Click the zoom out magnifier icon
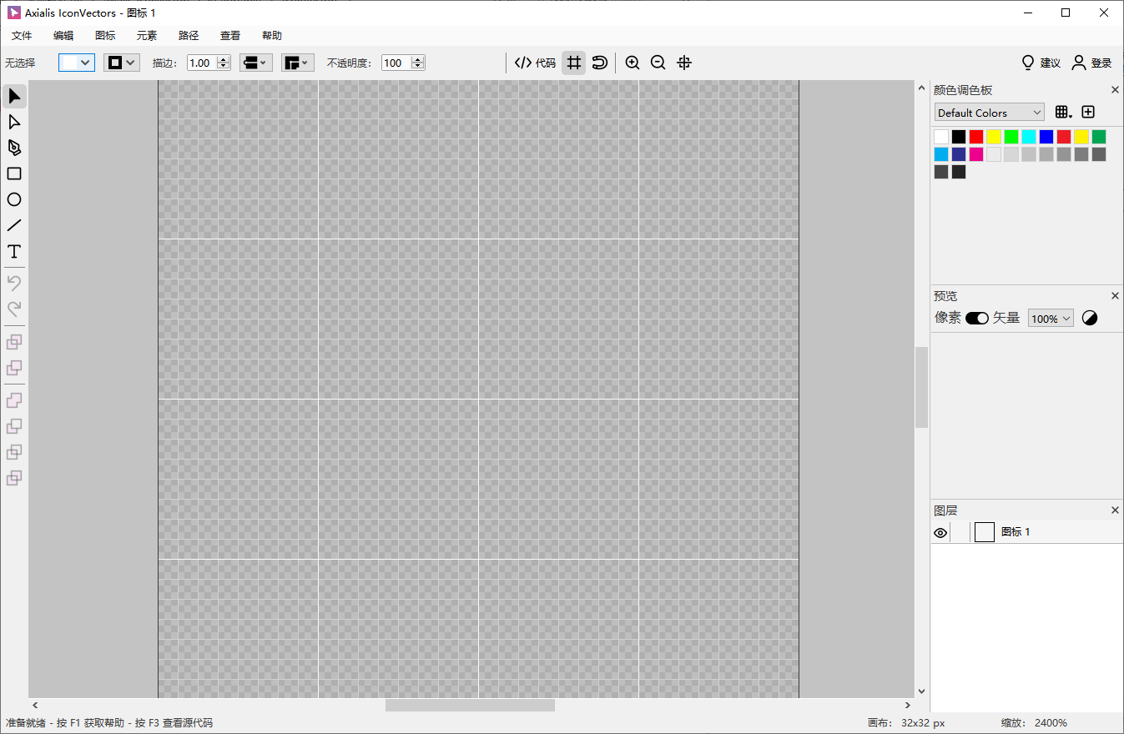This screenshot has width=1124, height=734. point(658,63)
